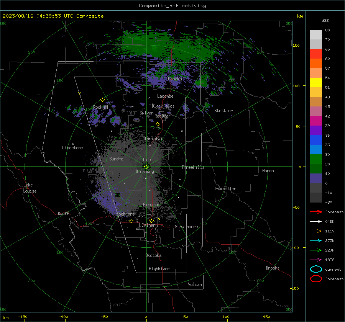Viewport: 345px width, 322px height.
Task: Click the blue 36-33 dBZ color swatch
Action: point(316,140)
